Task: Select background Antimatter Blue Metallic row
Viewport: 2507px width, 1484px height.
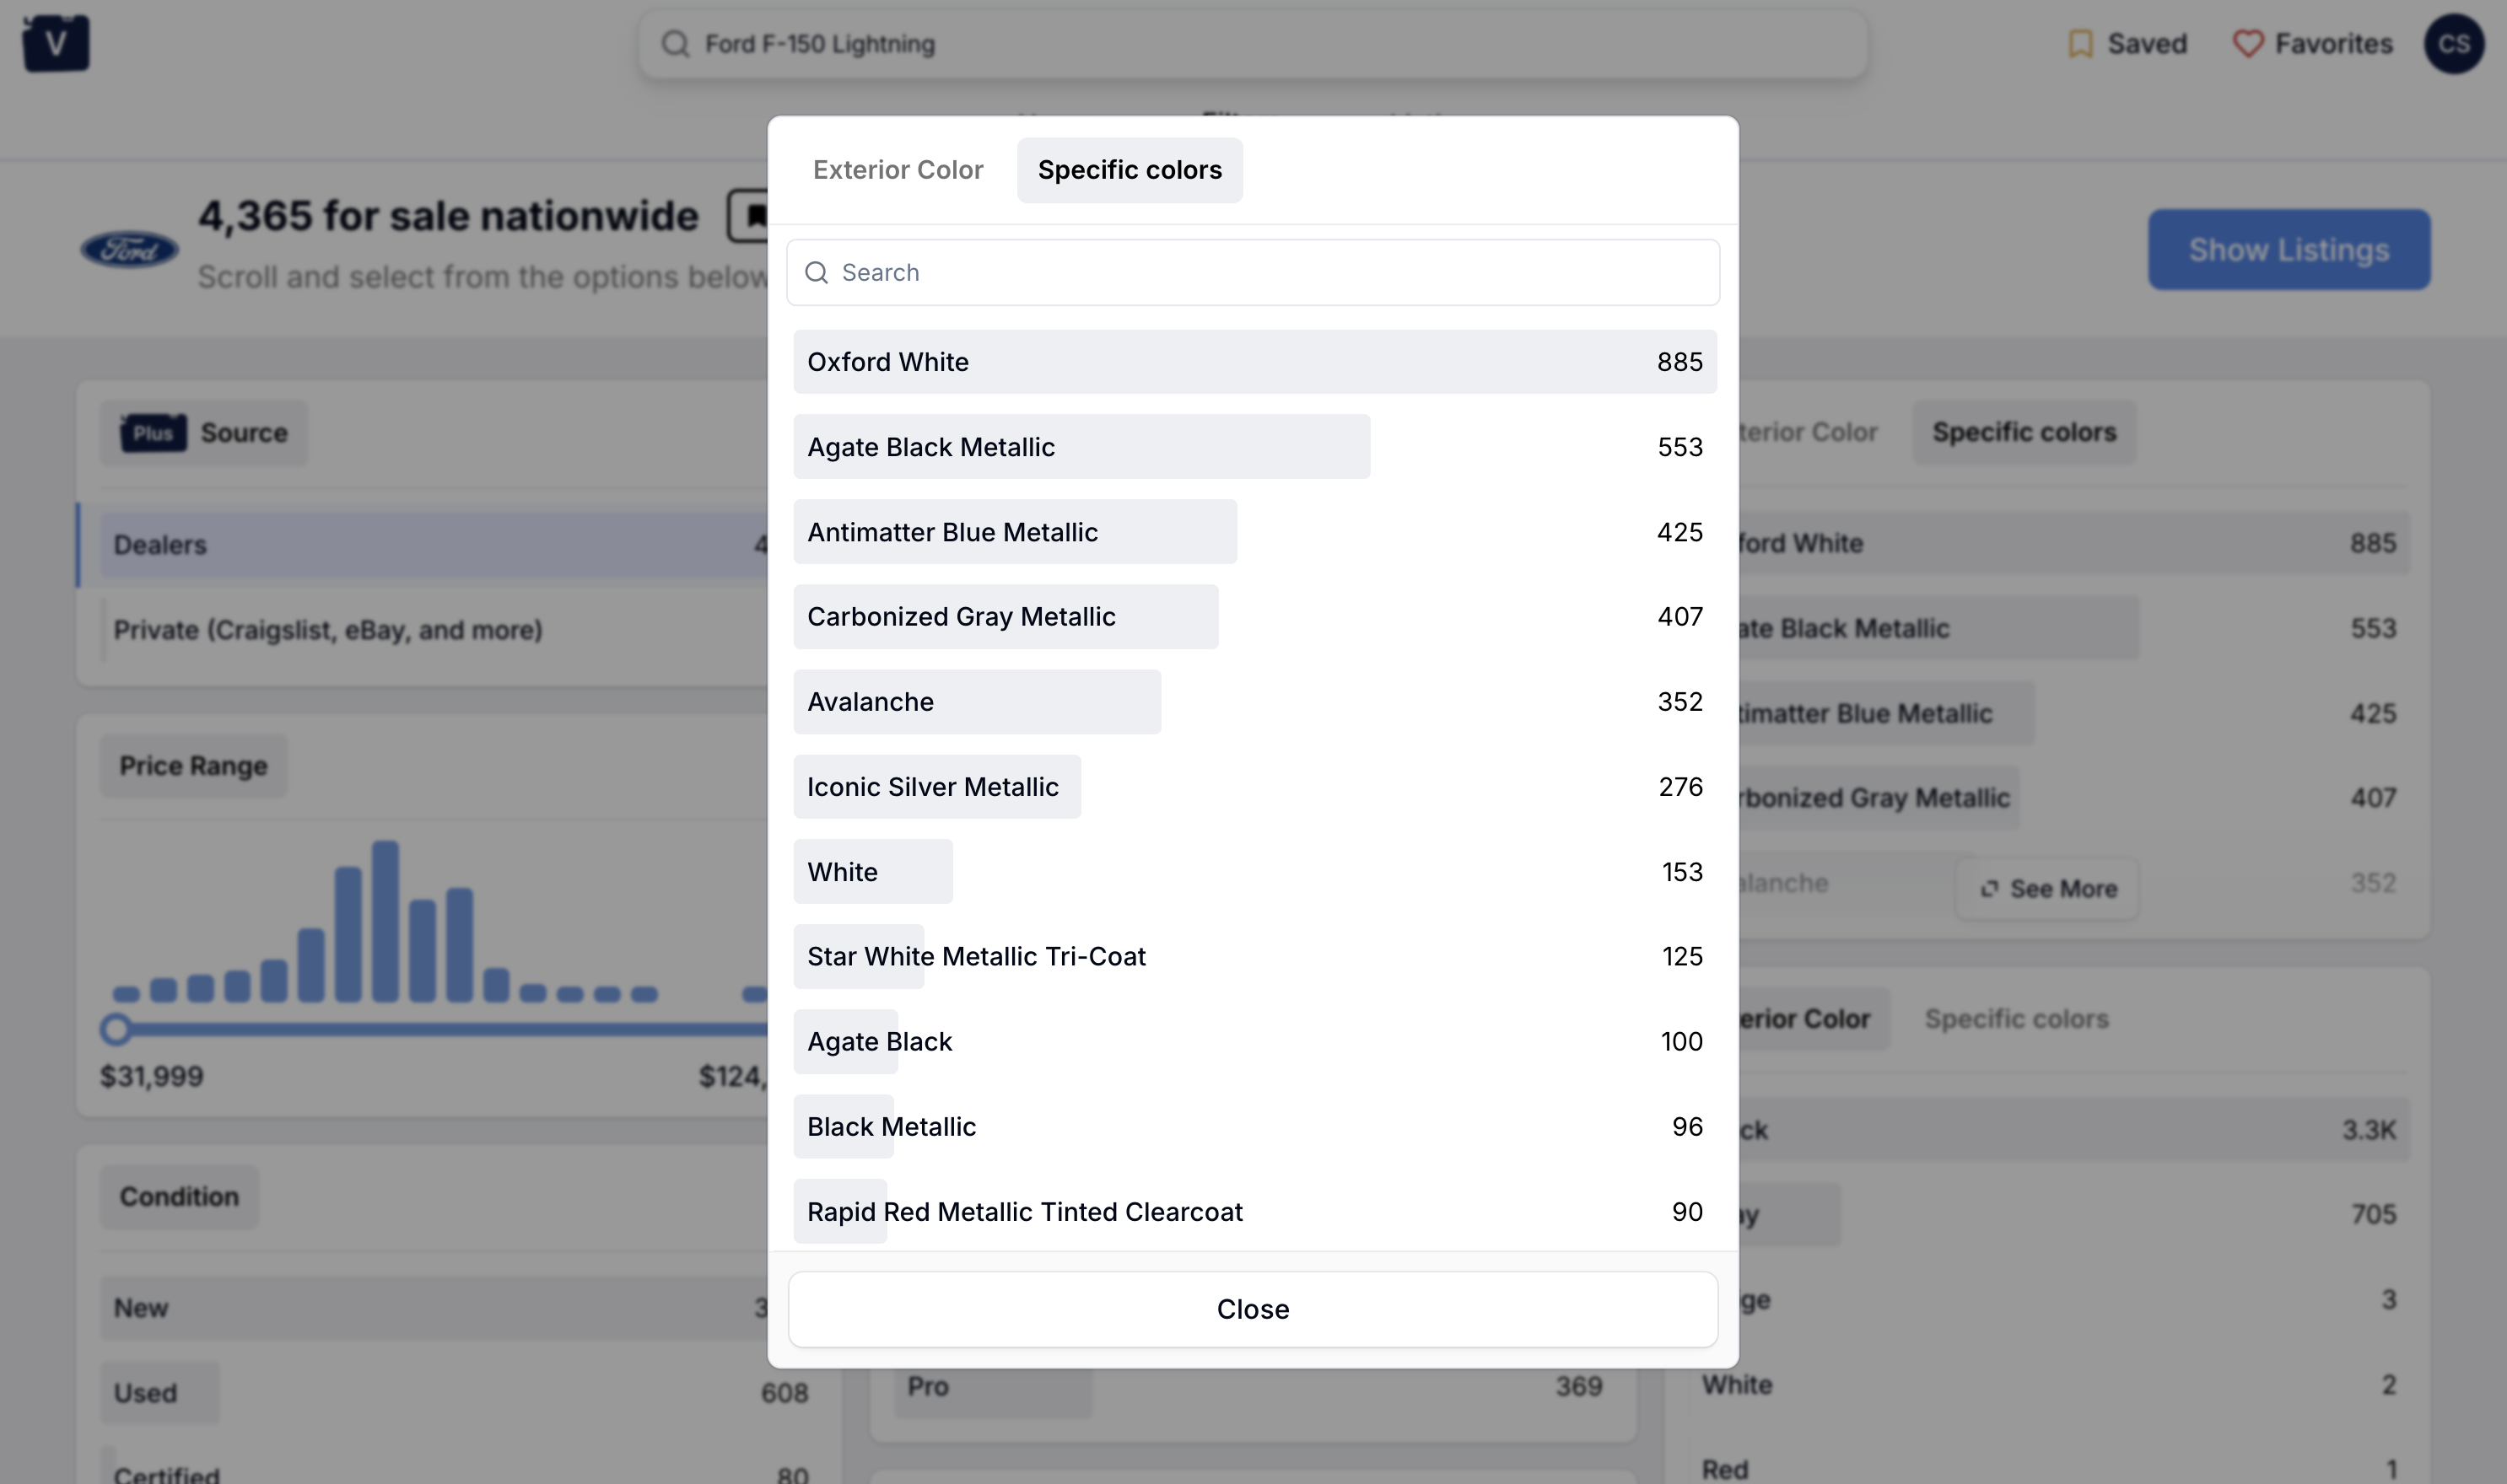Action: 2073,713
